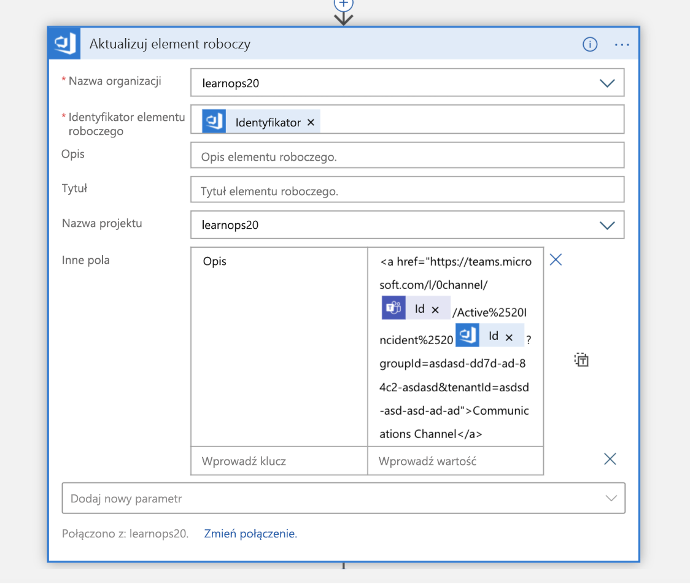Expand the Nazwa projektu dropdown
The width and height of the screenshot is (690, 584).
click(607, 225)
